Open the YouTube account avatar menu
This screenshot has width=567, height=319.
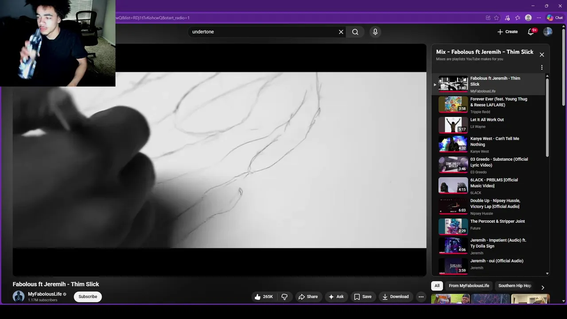(548, 32)
